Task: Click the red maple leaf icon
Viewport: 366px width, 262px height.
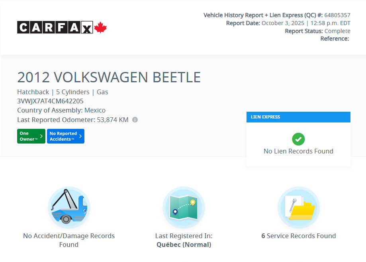Action: (100, 27)
